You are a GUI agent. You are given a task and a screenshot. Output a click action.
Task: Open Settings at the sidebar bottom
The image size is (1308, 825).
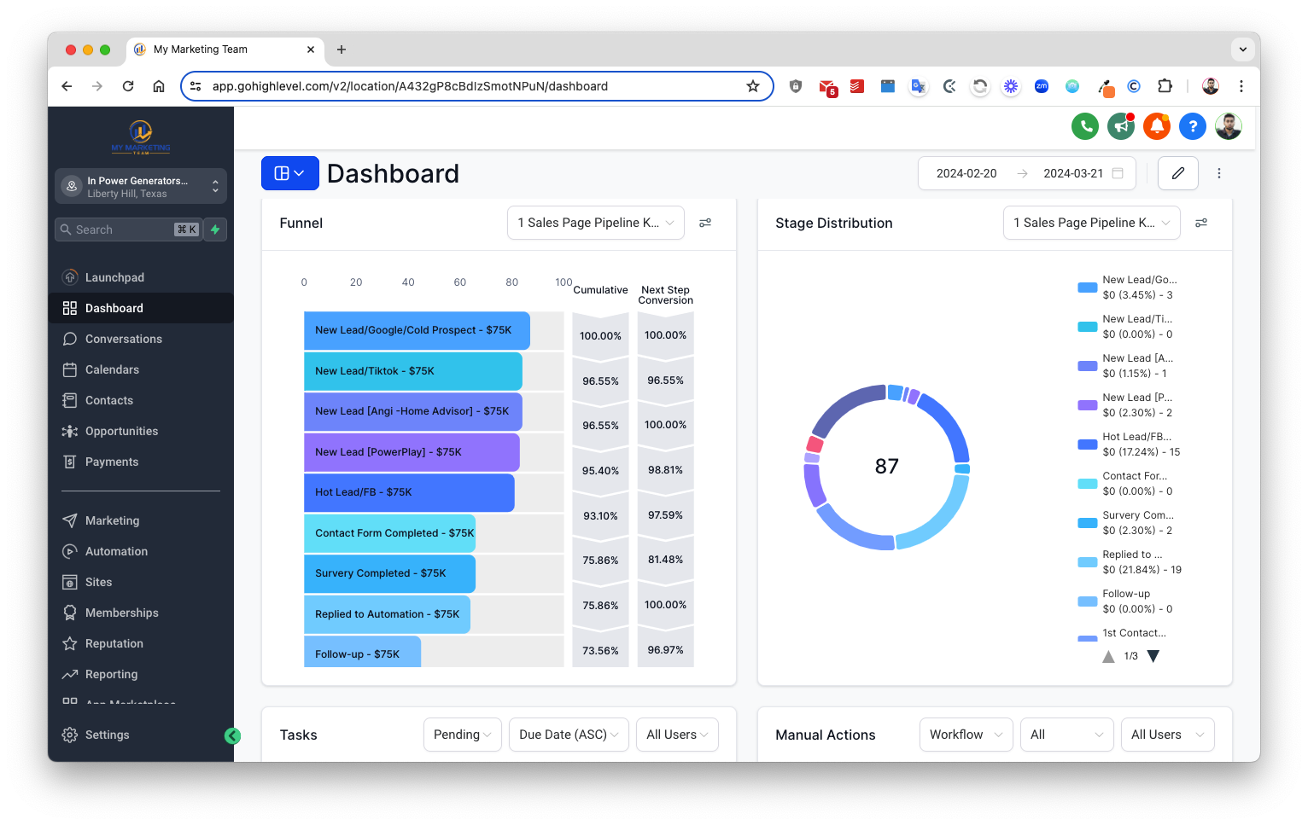(x=107, y=735)
